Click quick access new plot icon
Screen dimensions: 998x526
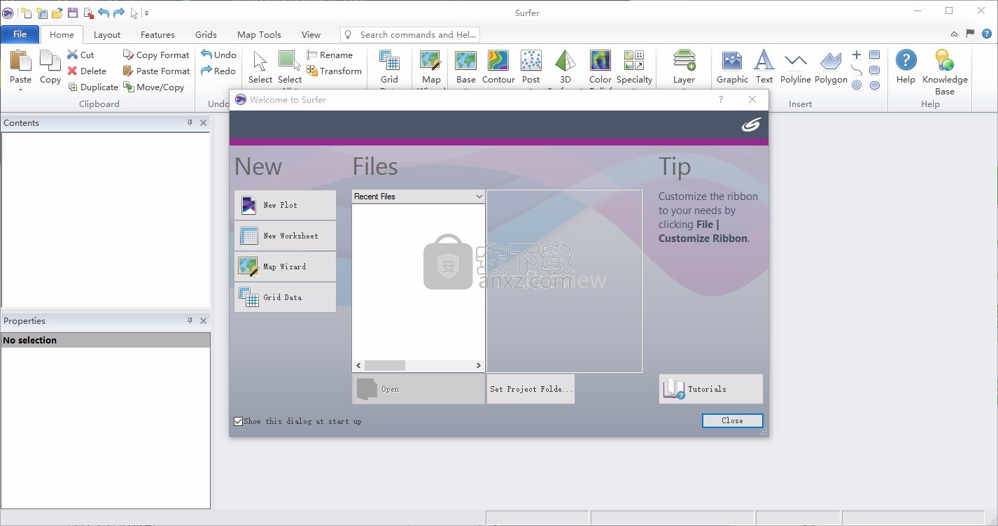(26, 13)
